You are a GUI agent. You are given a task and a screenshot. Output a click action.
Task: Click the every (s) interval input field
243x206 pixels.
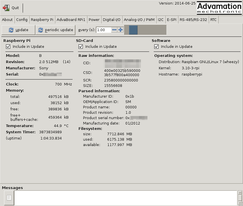point(103,30)
